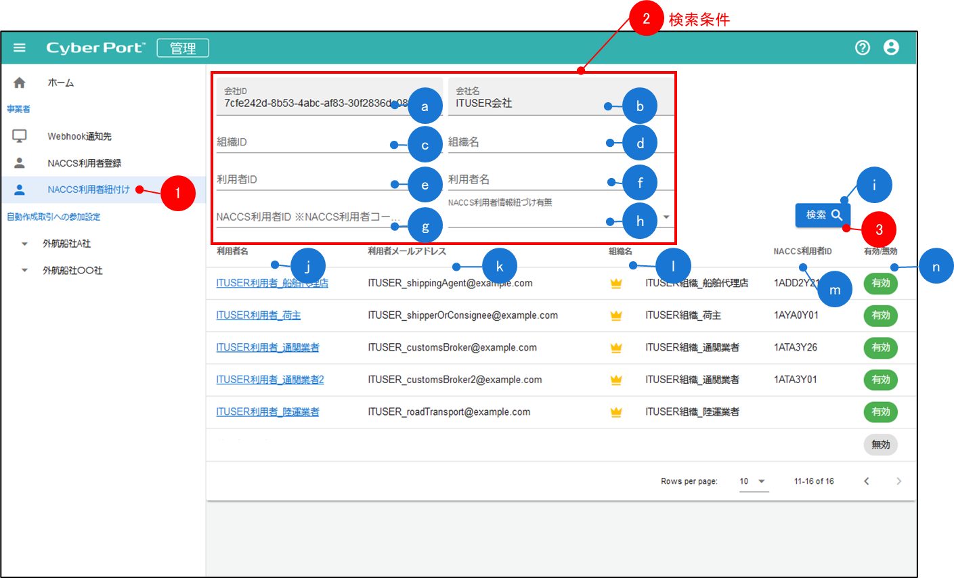Screen dimensions: 954x578
Task: Click the help question mark icon
Action: (x=862, y=47)
